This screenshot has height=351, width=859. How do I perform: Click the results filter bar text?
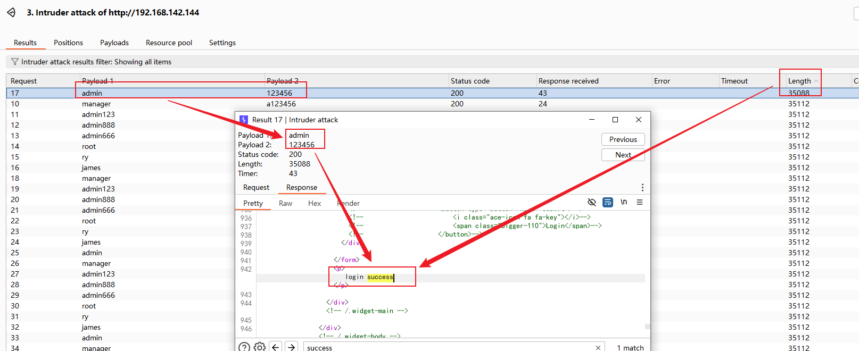(x=96, y=62)
